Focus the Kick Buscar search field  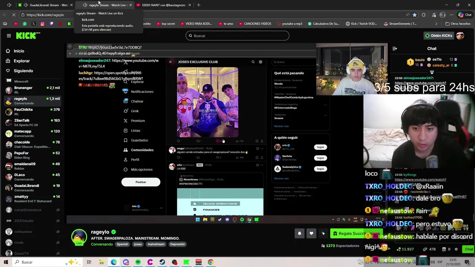[x=237, y=36]
